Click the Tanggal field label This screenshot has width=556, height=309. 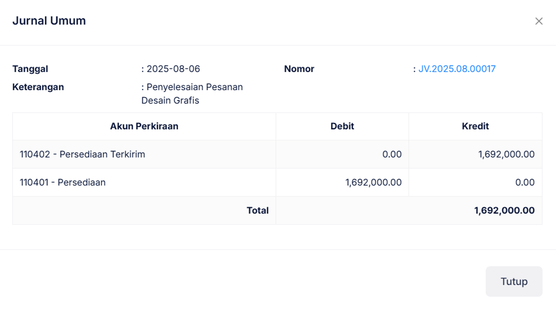click(30, 69)
